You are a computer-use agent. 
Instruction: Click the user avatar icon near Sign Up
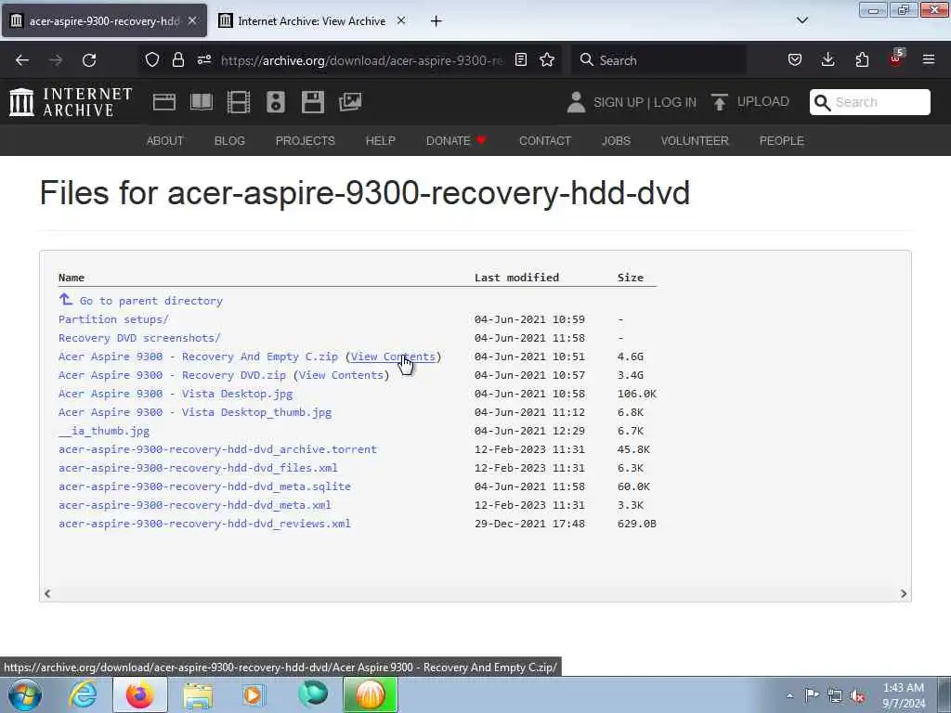point(576,102)
